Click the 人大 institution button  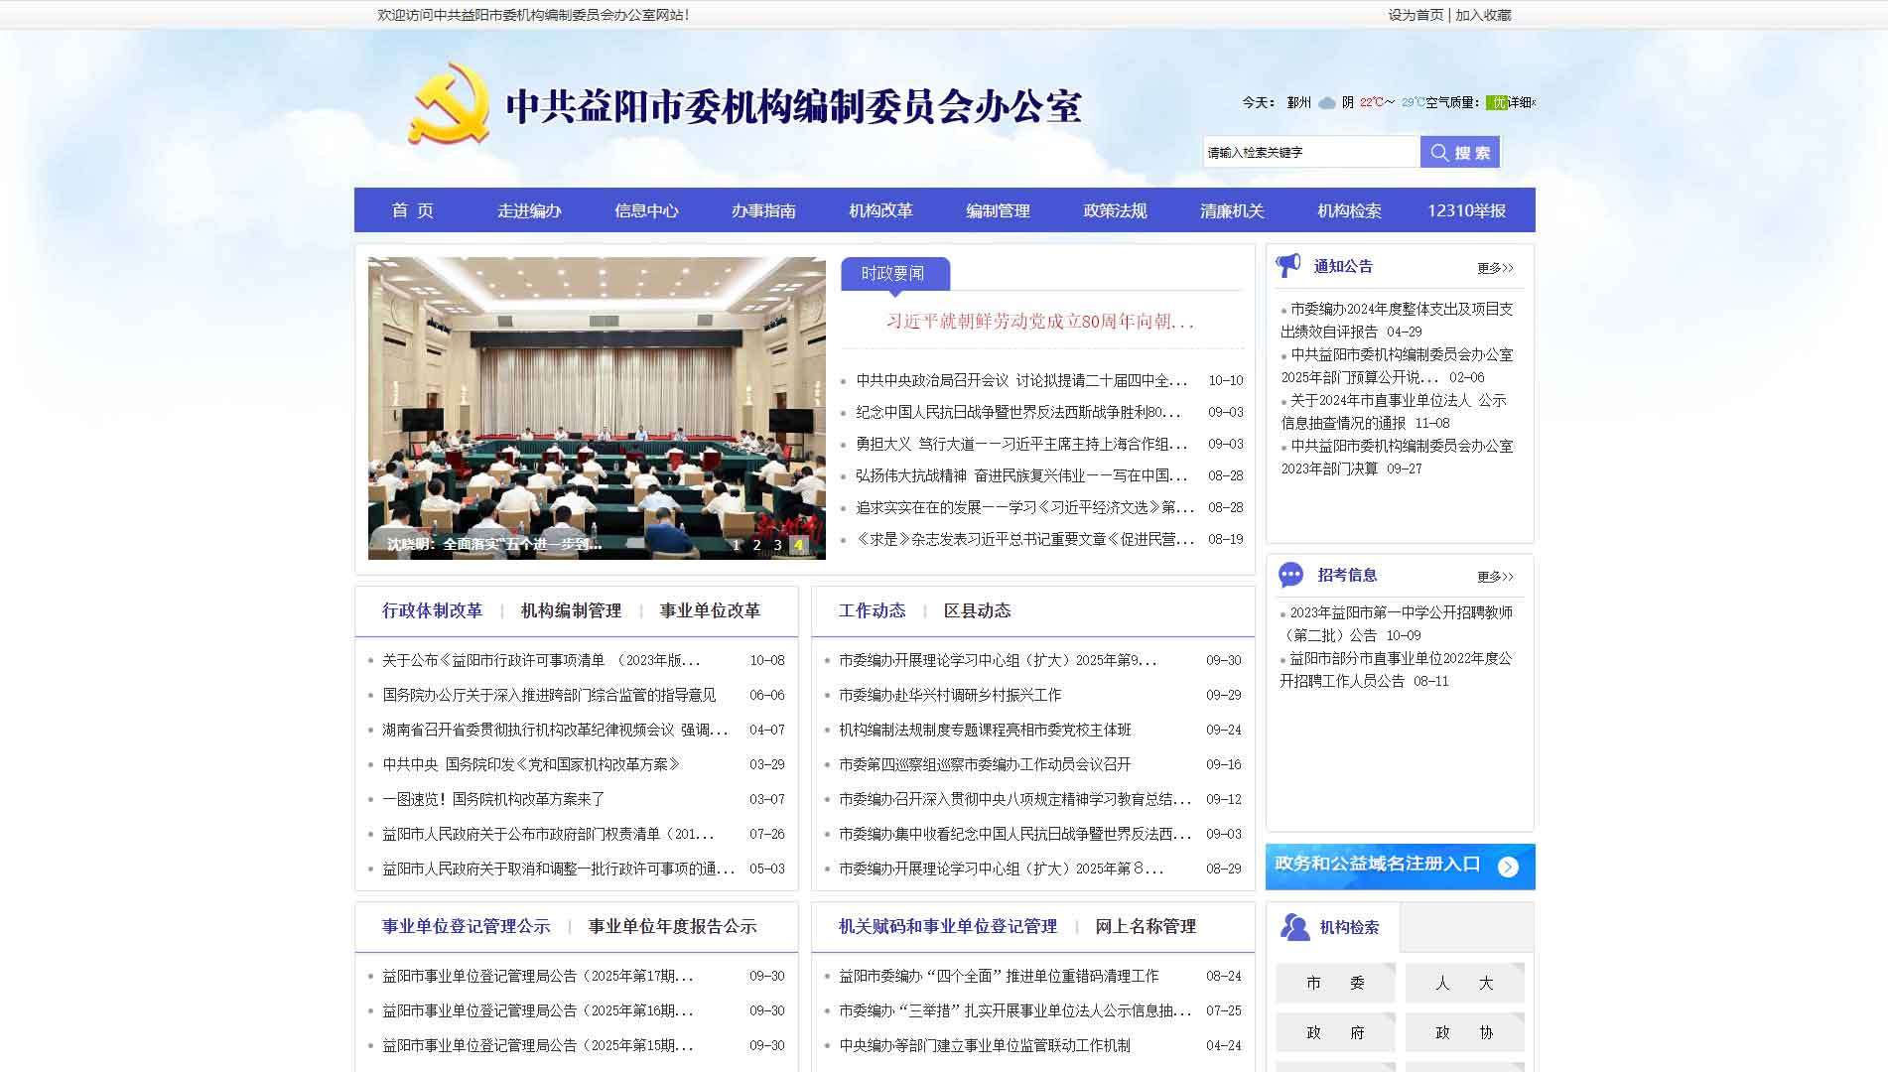point(1464,983)
